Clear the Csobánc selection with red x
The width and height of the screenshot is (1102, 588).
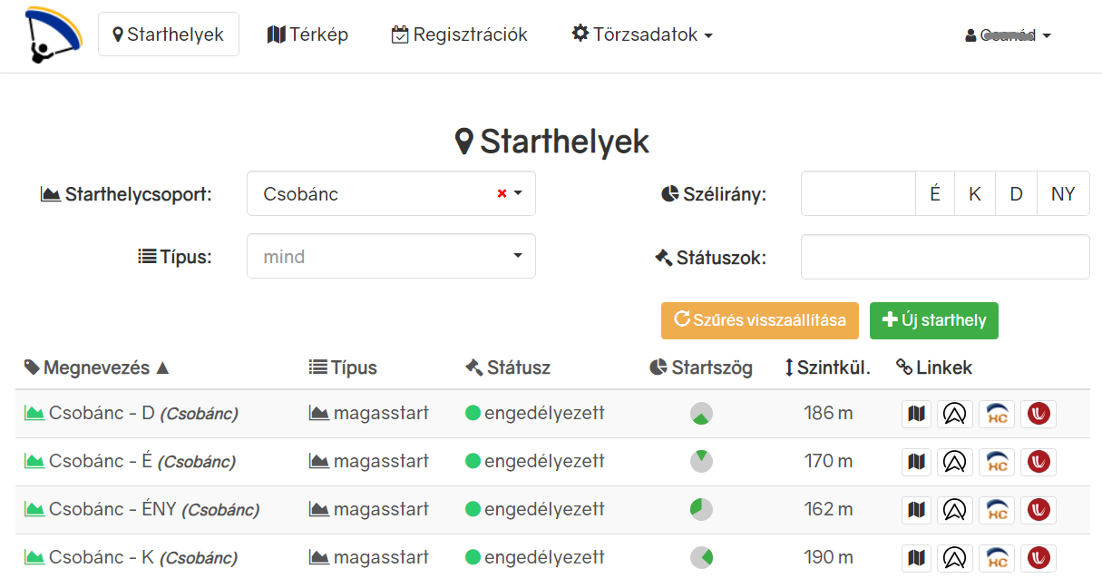502,194
